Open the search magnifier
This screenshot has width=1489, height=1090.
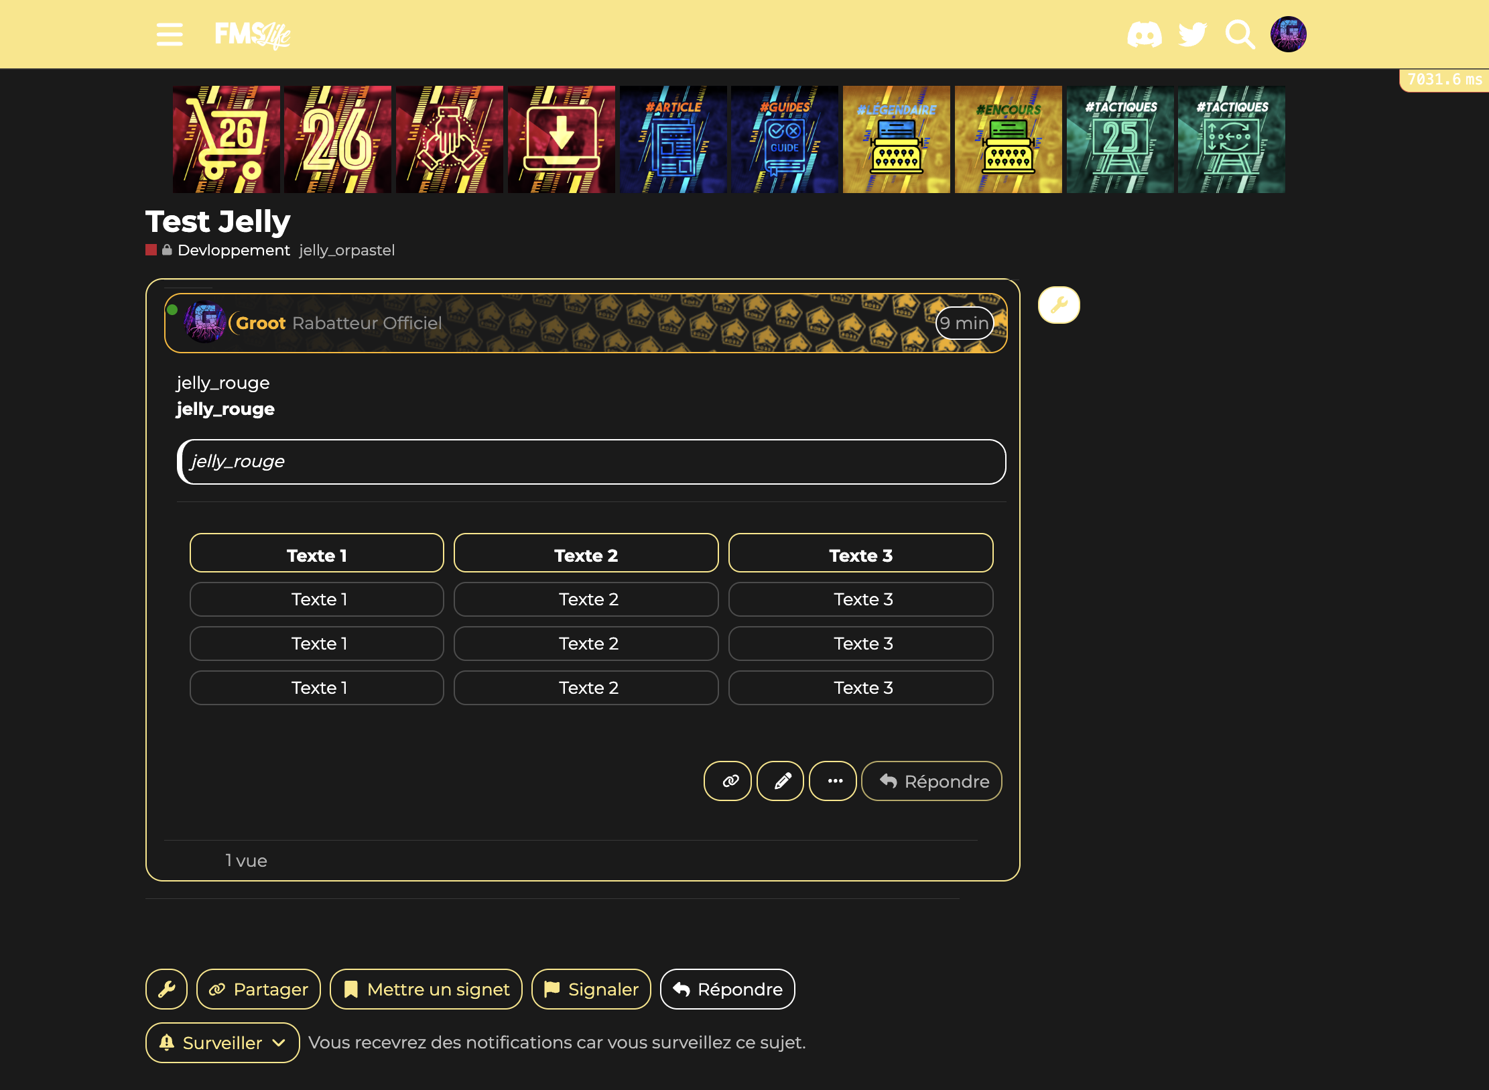pos(1240,34)
